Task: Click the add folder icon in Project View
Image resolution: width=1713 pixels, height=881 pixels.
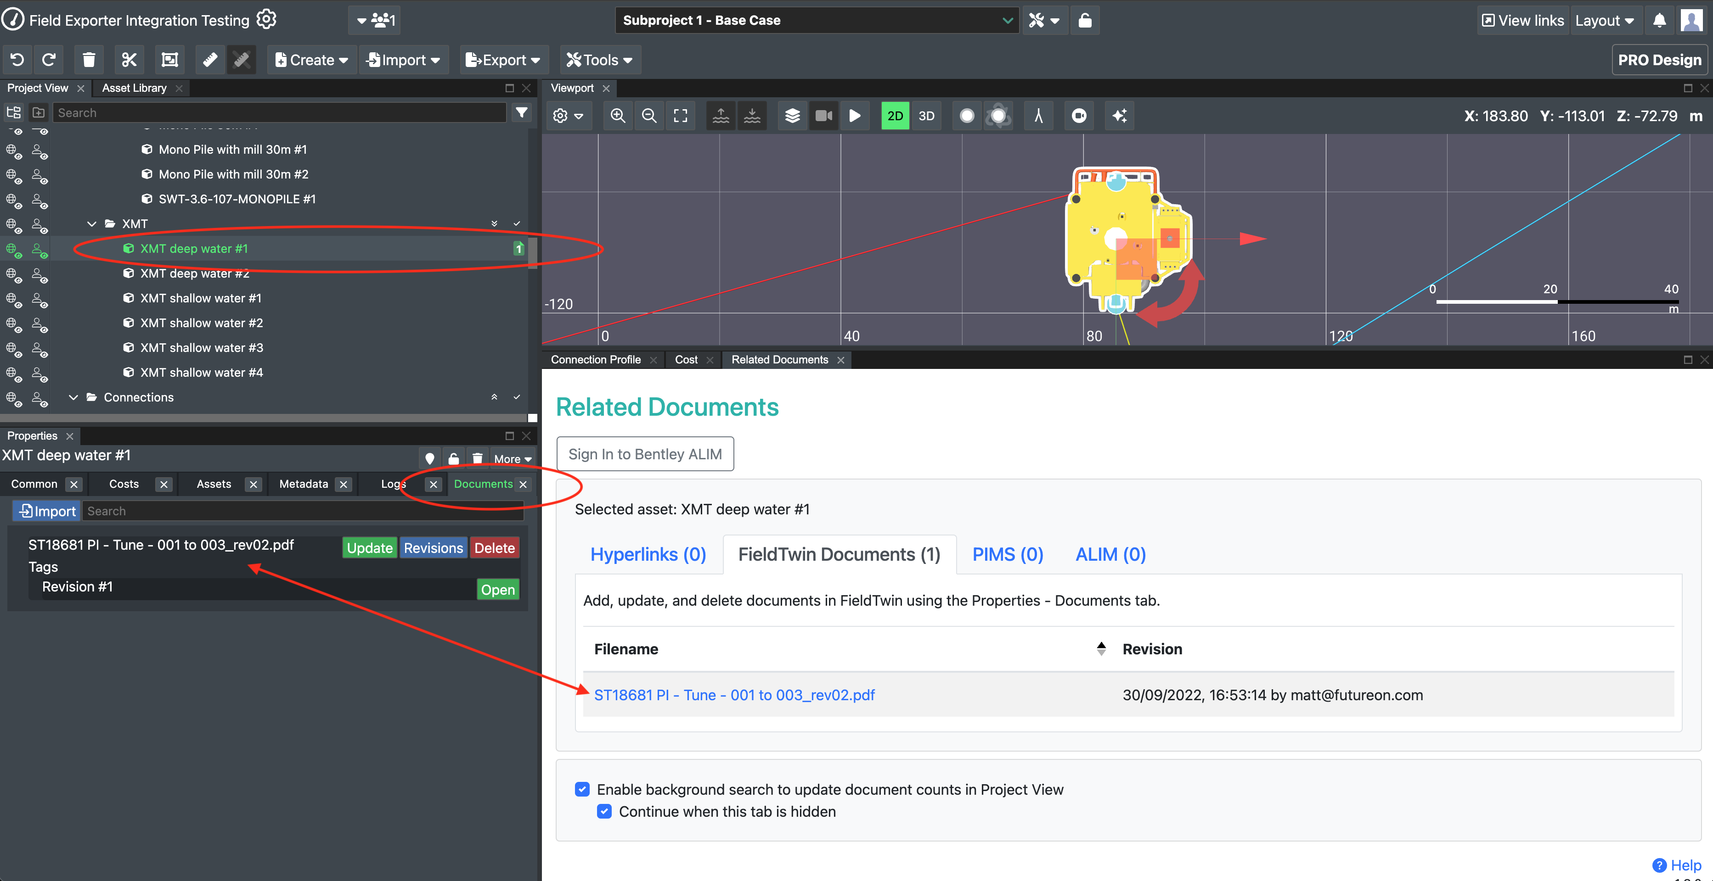Action: pos(39,112)
